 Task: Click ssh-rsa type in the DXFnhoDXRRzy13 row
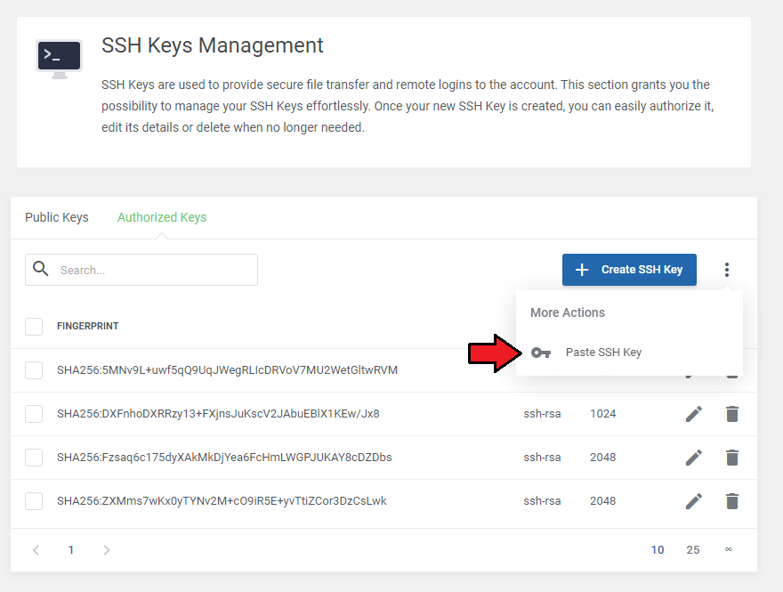point(542,414)
